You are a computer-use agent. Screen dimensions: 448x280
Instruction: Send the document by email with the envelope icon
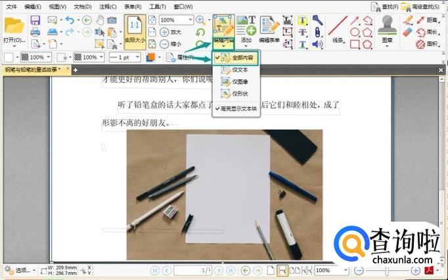[x=52, y=20]
